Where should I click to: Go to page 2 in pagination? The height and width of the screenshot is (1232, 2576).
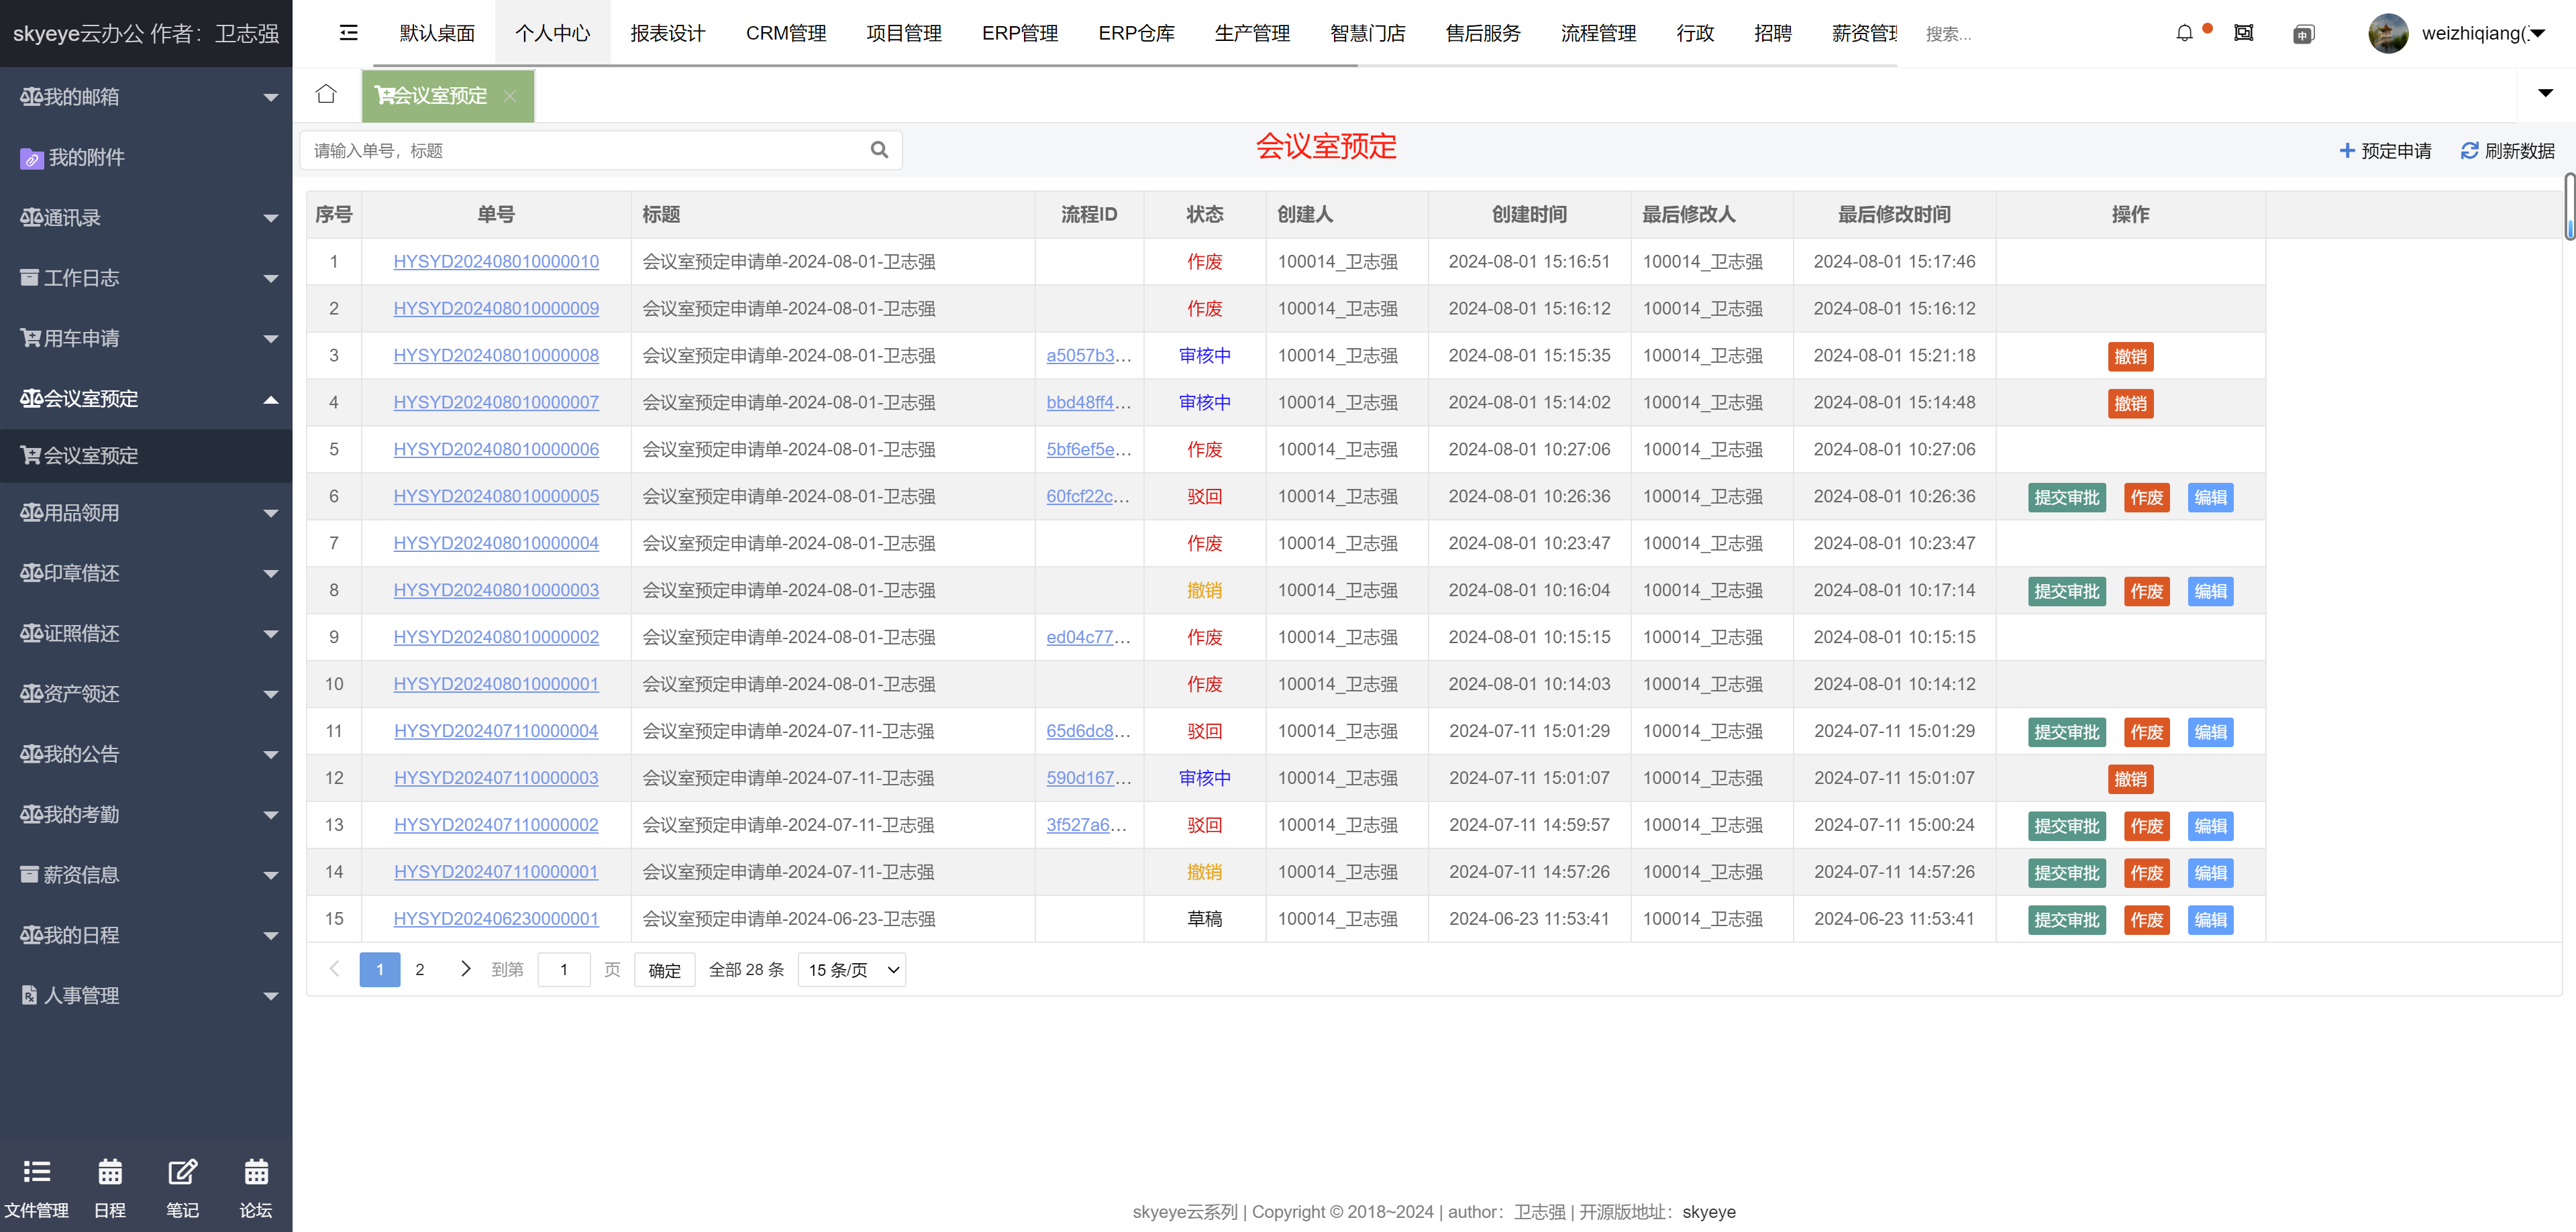(x=420, y=970)
